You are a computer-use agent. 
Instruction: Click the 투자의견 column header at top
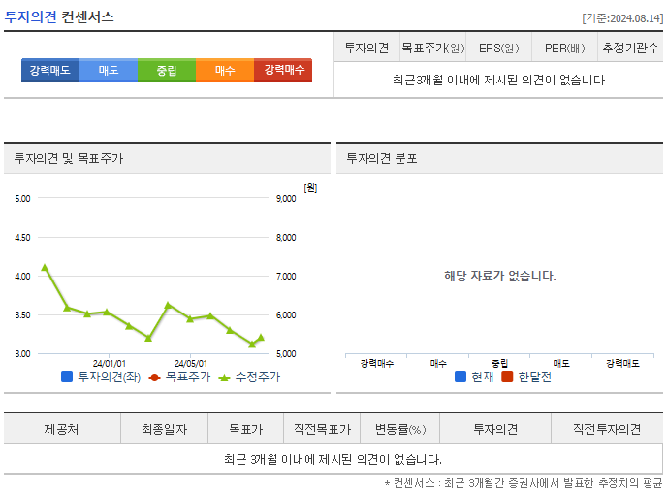[x=366, y=48]
